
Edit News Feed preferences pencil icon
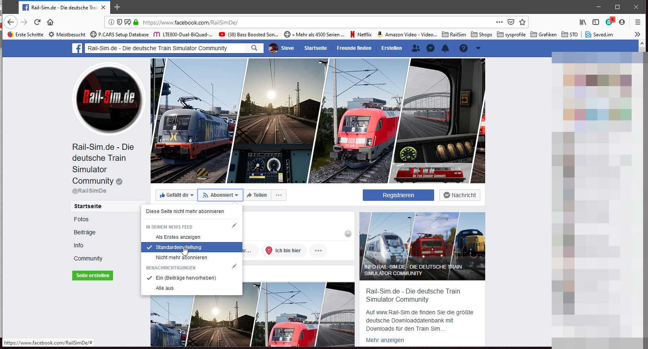click(x=234, y=226)
